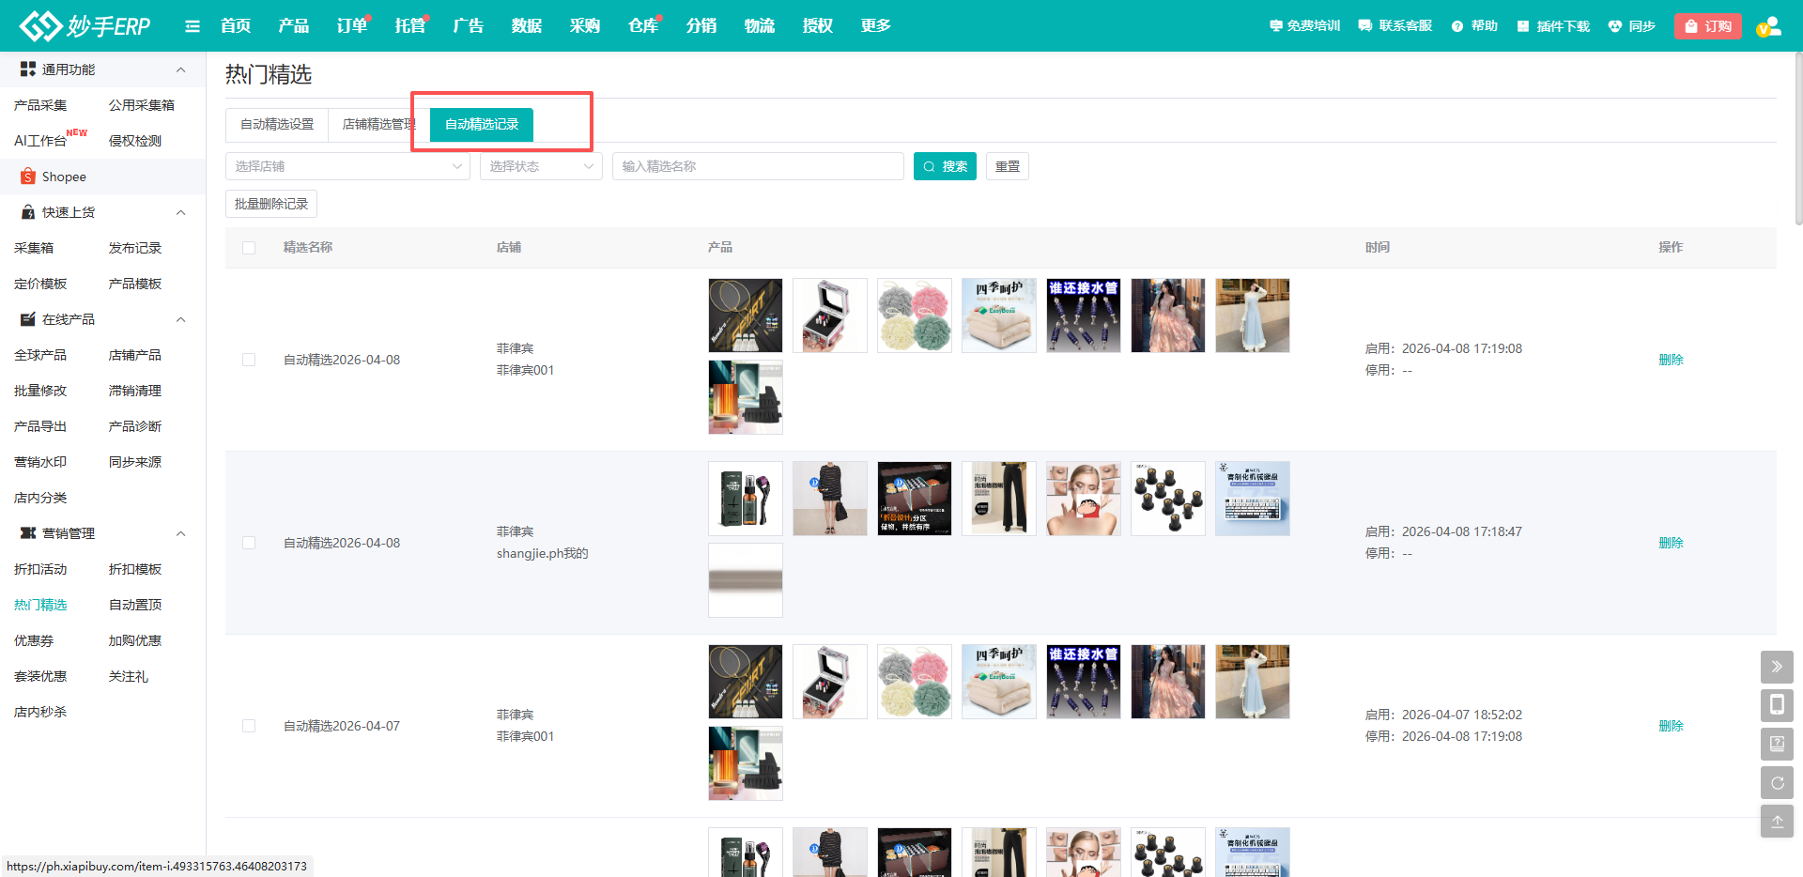Click the page vertical scrollbar

(x=1798, y=141)
